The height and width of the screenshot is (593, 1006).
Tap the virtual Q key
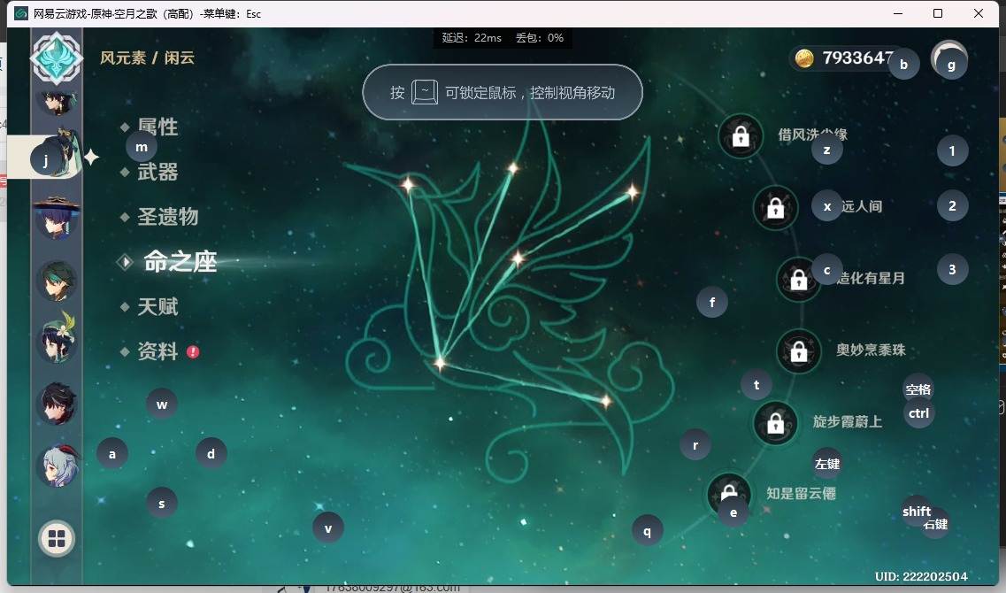647,531
